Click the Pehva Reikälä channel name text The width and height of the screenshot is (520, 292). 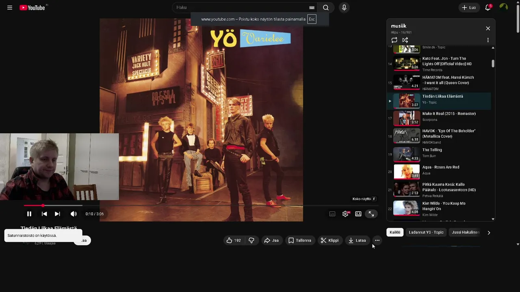433,196
